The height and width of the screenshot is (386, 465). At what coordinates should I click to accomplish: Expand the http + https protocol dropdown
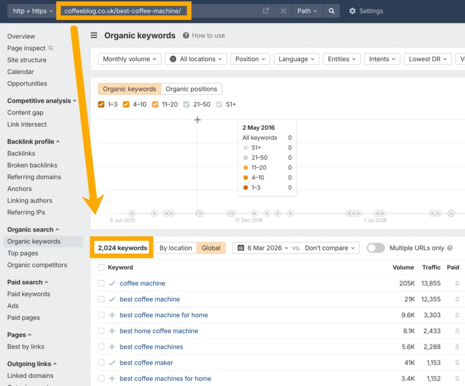[x=33, y=11]
